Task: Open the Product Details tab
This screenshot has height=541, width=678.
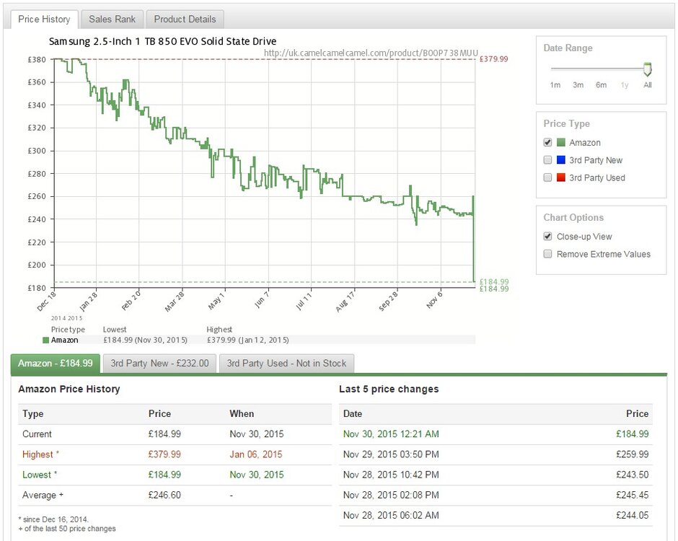Action: [x=185, y=19]
